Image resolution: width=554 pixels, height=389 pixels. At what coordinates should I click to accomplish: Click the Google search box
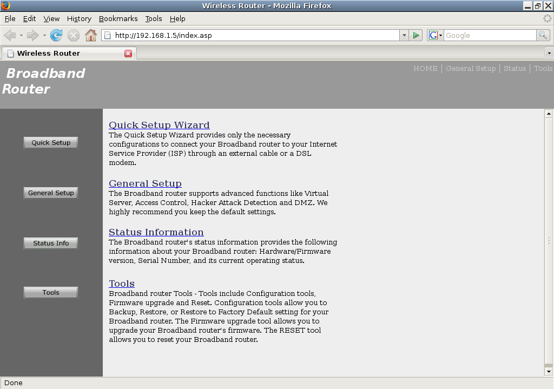(490, 35)
